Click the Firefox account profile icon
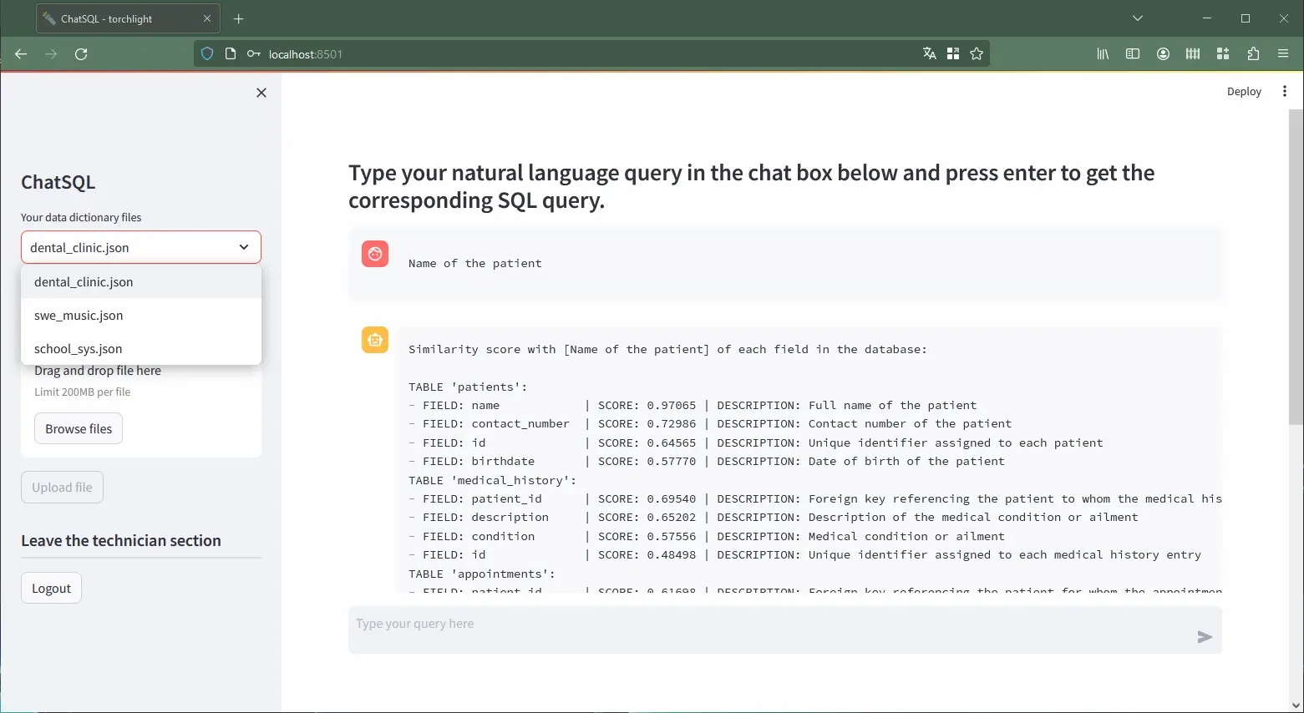The width and height of the screenshot is (1304, 713). click(x=1163, y=54)
